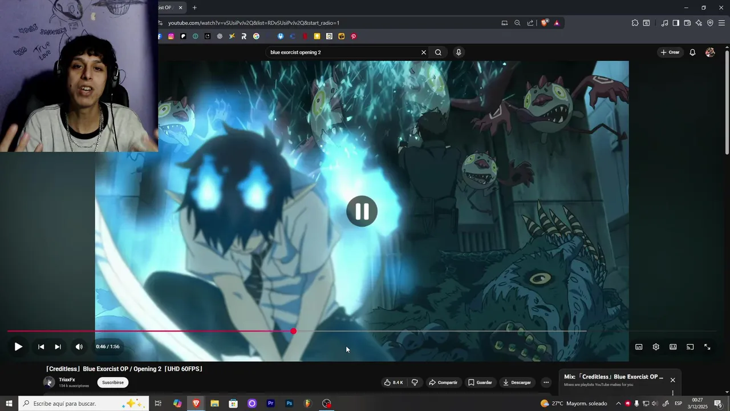Open Microsoft Store from the taskbar

(233, 404)
